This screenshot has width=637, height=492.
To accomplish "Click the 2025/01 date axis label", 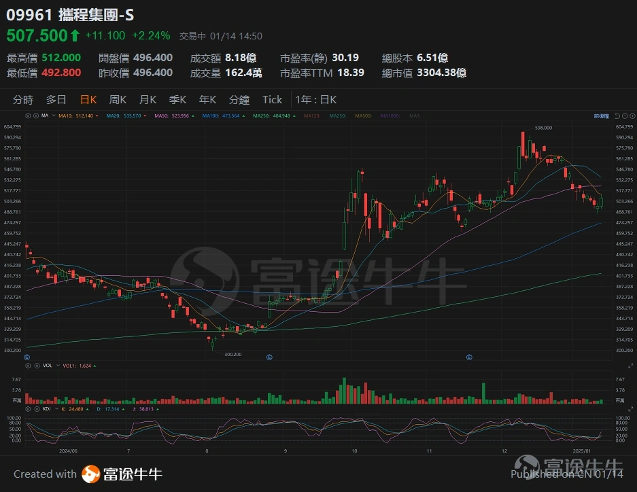I will click(581, 451).
